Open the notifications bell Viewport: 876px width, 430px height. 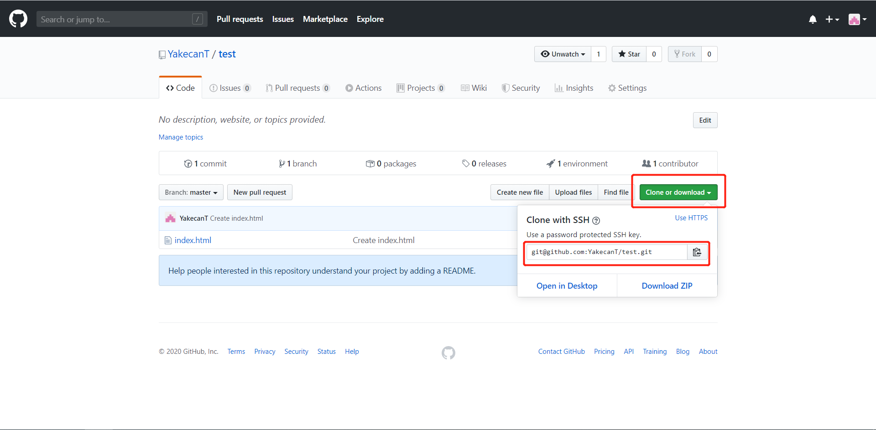813,19
